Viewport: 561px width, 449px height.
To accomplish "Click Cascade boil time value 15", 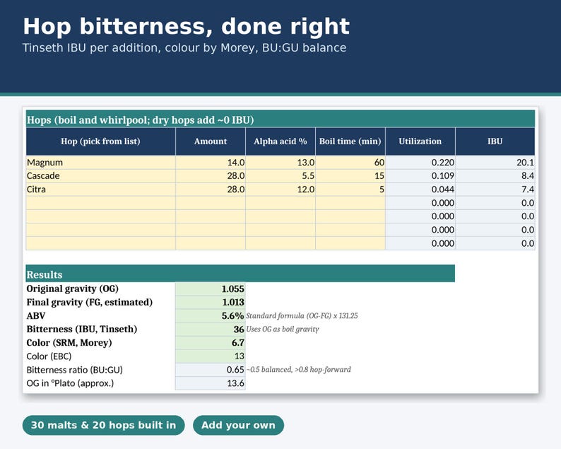I will (350, 176).
